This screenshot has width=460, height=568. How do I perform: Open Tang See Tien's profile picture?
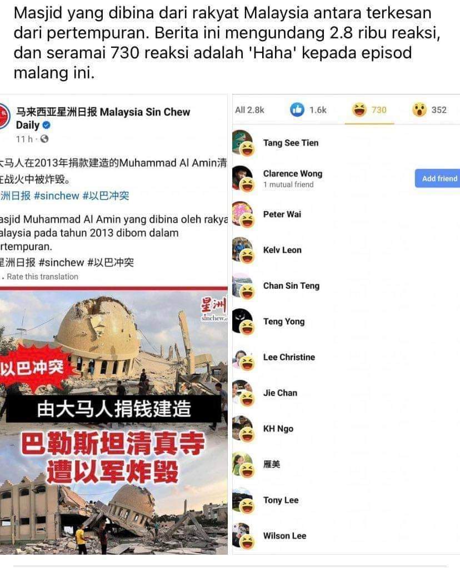tap(242, 142)
